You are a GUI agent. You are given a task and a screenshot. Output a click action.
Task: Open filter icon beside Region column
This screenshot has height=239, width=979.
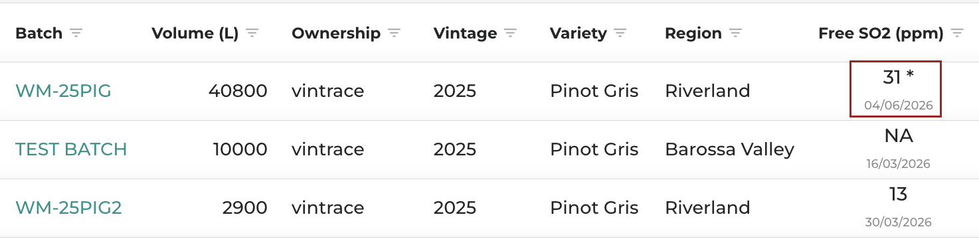735,33
